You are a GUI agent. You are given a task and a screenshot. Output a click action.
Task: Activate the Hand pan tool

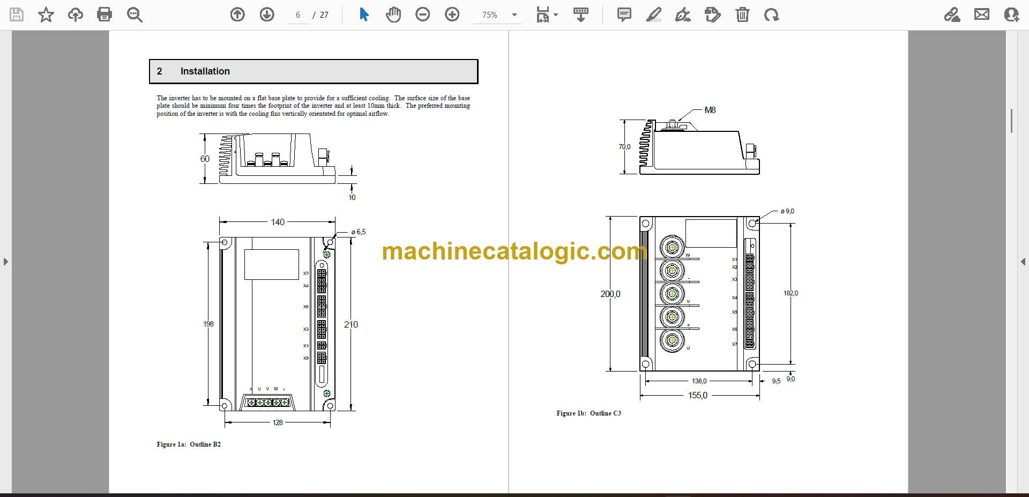click(393, 14)
